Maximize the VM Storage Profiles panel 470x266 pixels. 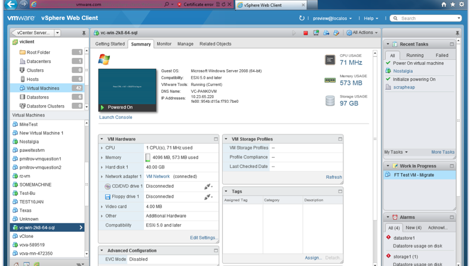pyautogui.click(x=340, y=139)
